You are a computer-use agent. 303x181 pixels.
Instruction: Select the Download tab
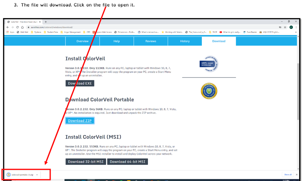[219, 41]
